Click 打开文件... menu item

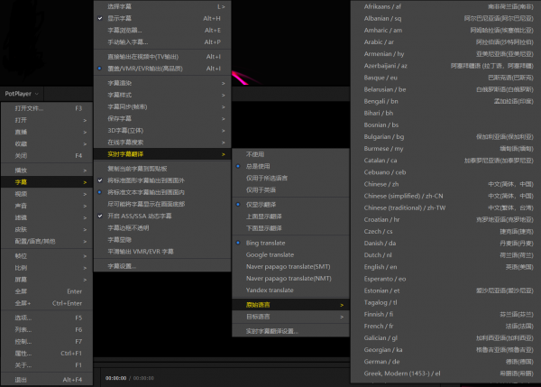47,108
